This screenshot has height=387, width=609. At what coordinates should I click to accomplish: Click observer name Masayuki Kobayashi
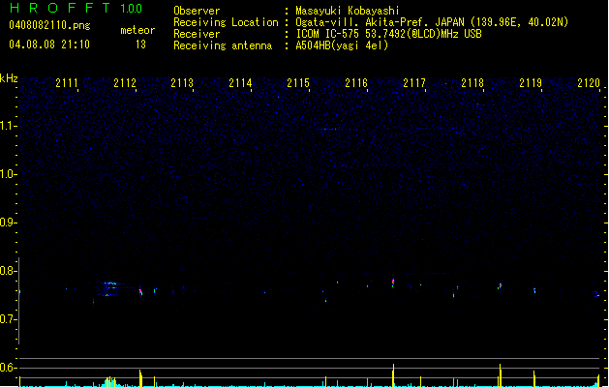(x=348, y=11)
